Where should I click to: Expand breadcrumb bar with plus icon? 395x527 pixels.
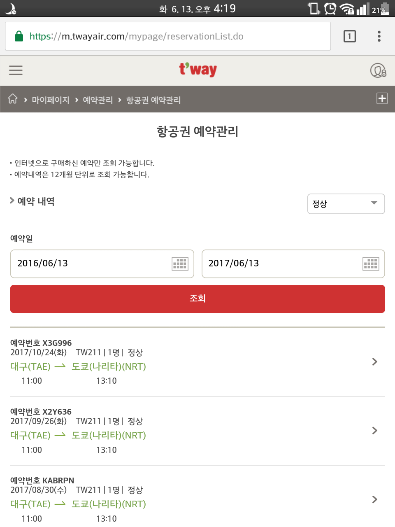click(x=382, y=98)
